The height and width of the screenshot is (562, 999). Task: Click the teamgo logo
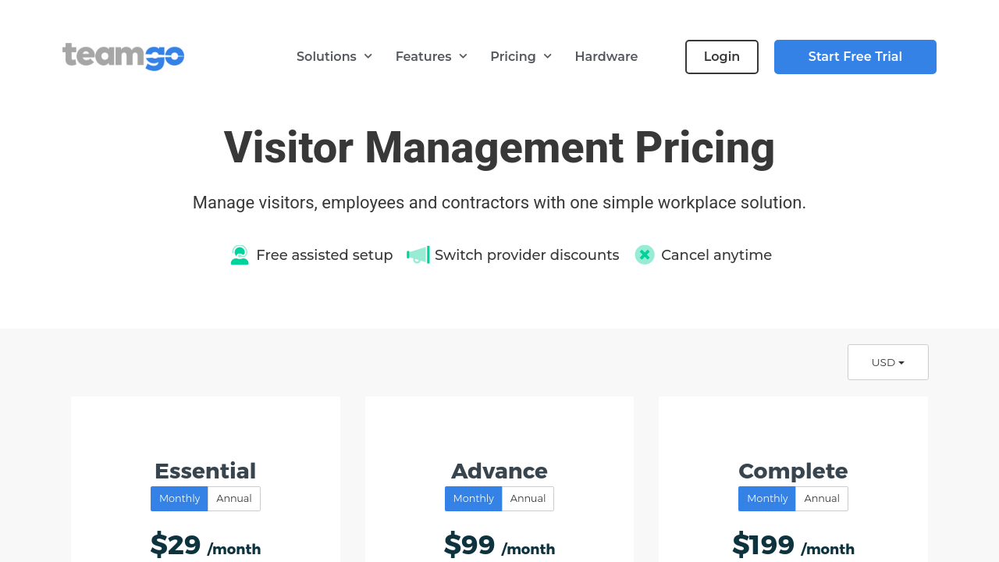(123, 56)
